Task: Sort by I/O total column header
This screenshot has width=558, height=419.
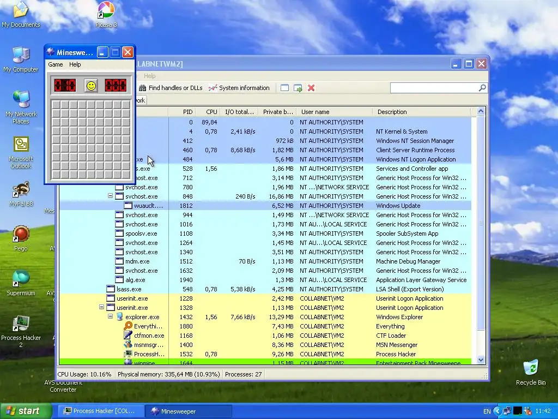Action: pyautogui.click(x=239, y=112)
